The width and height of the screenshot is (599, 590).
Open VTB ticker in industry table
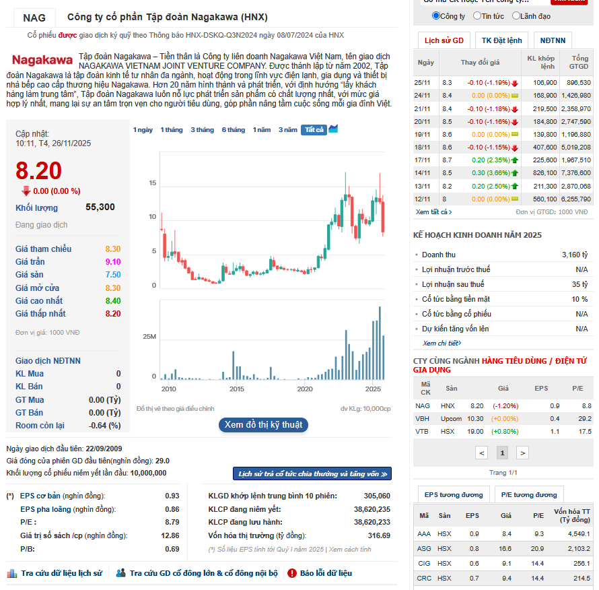click(x=422, y=432)
